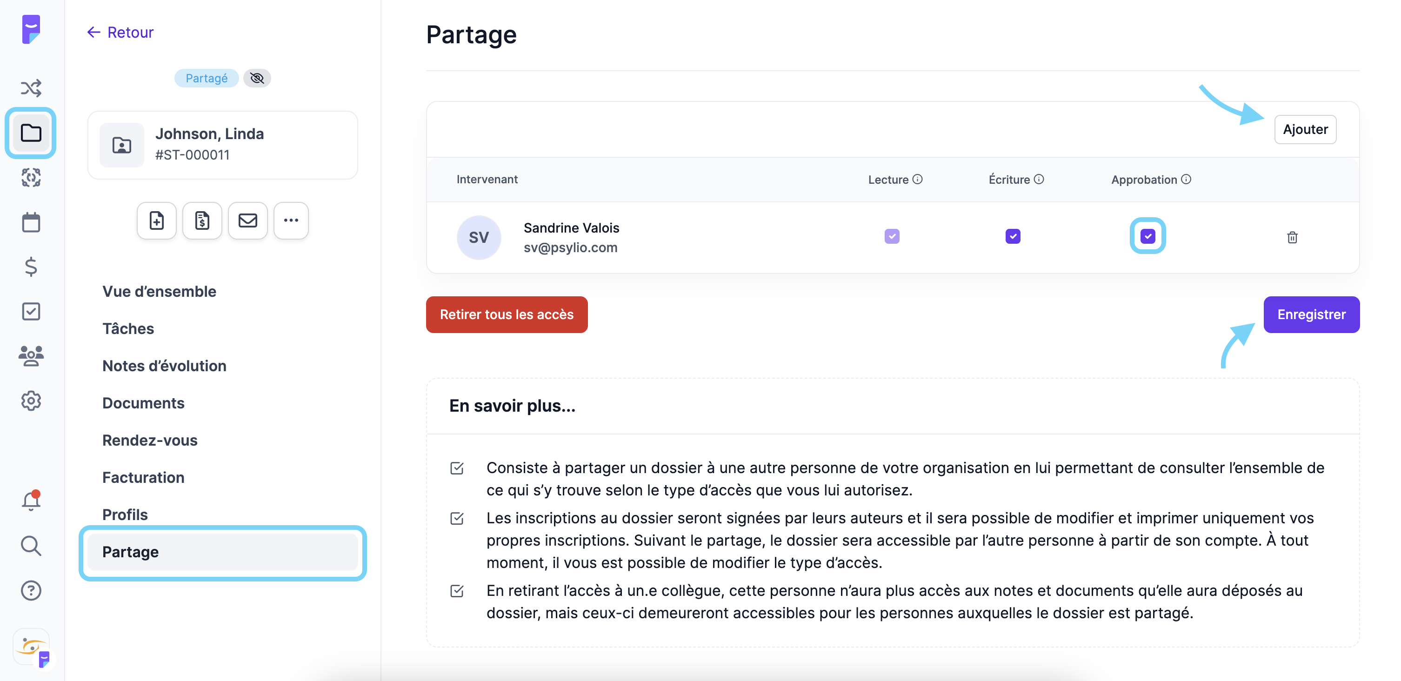Open the folder (dossiers) sidebar icon
Image resolution: width=1401 pixels, height=681 pixels.
[31, 133]
